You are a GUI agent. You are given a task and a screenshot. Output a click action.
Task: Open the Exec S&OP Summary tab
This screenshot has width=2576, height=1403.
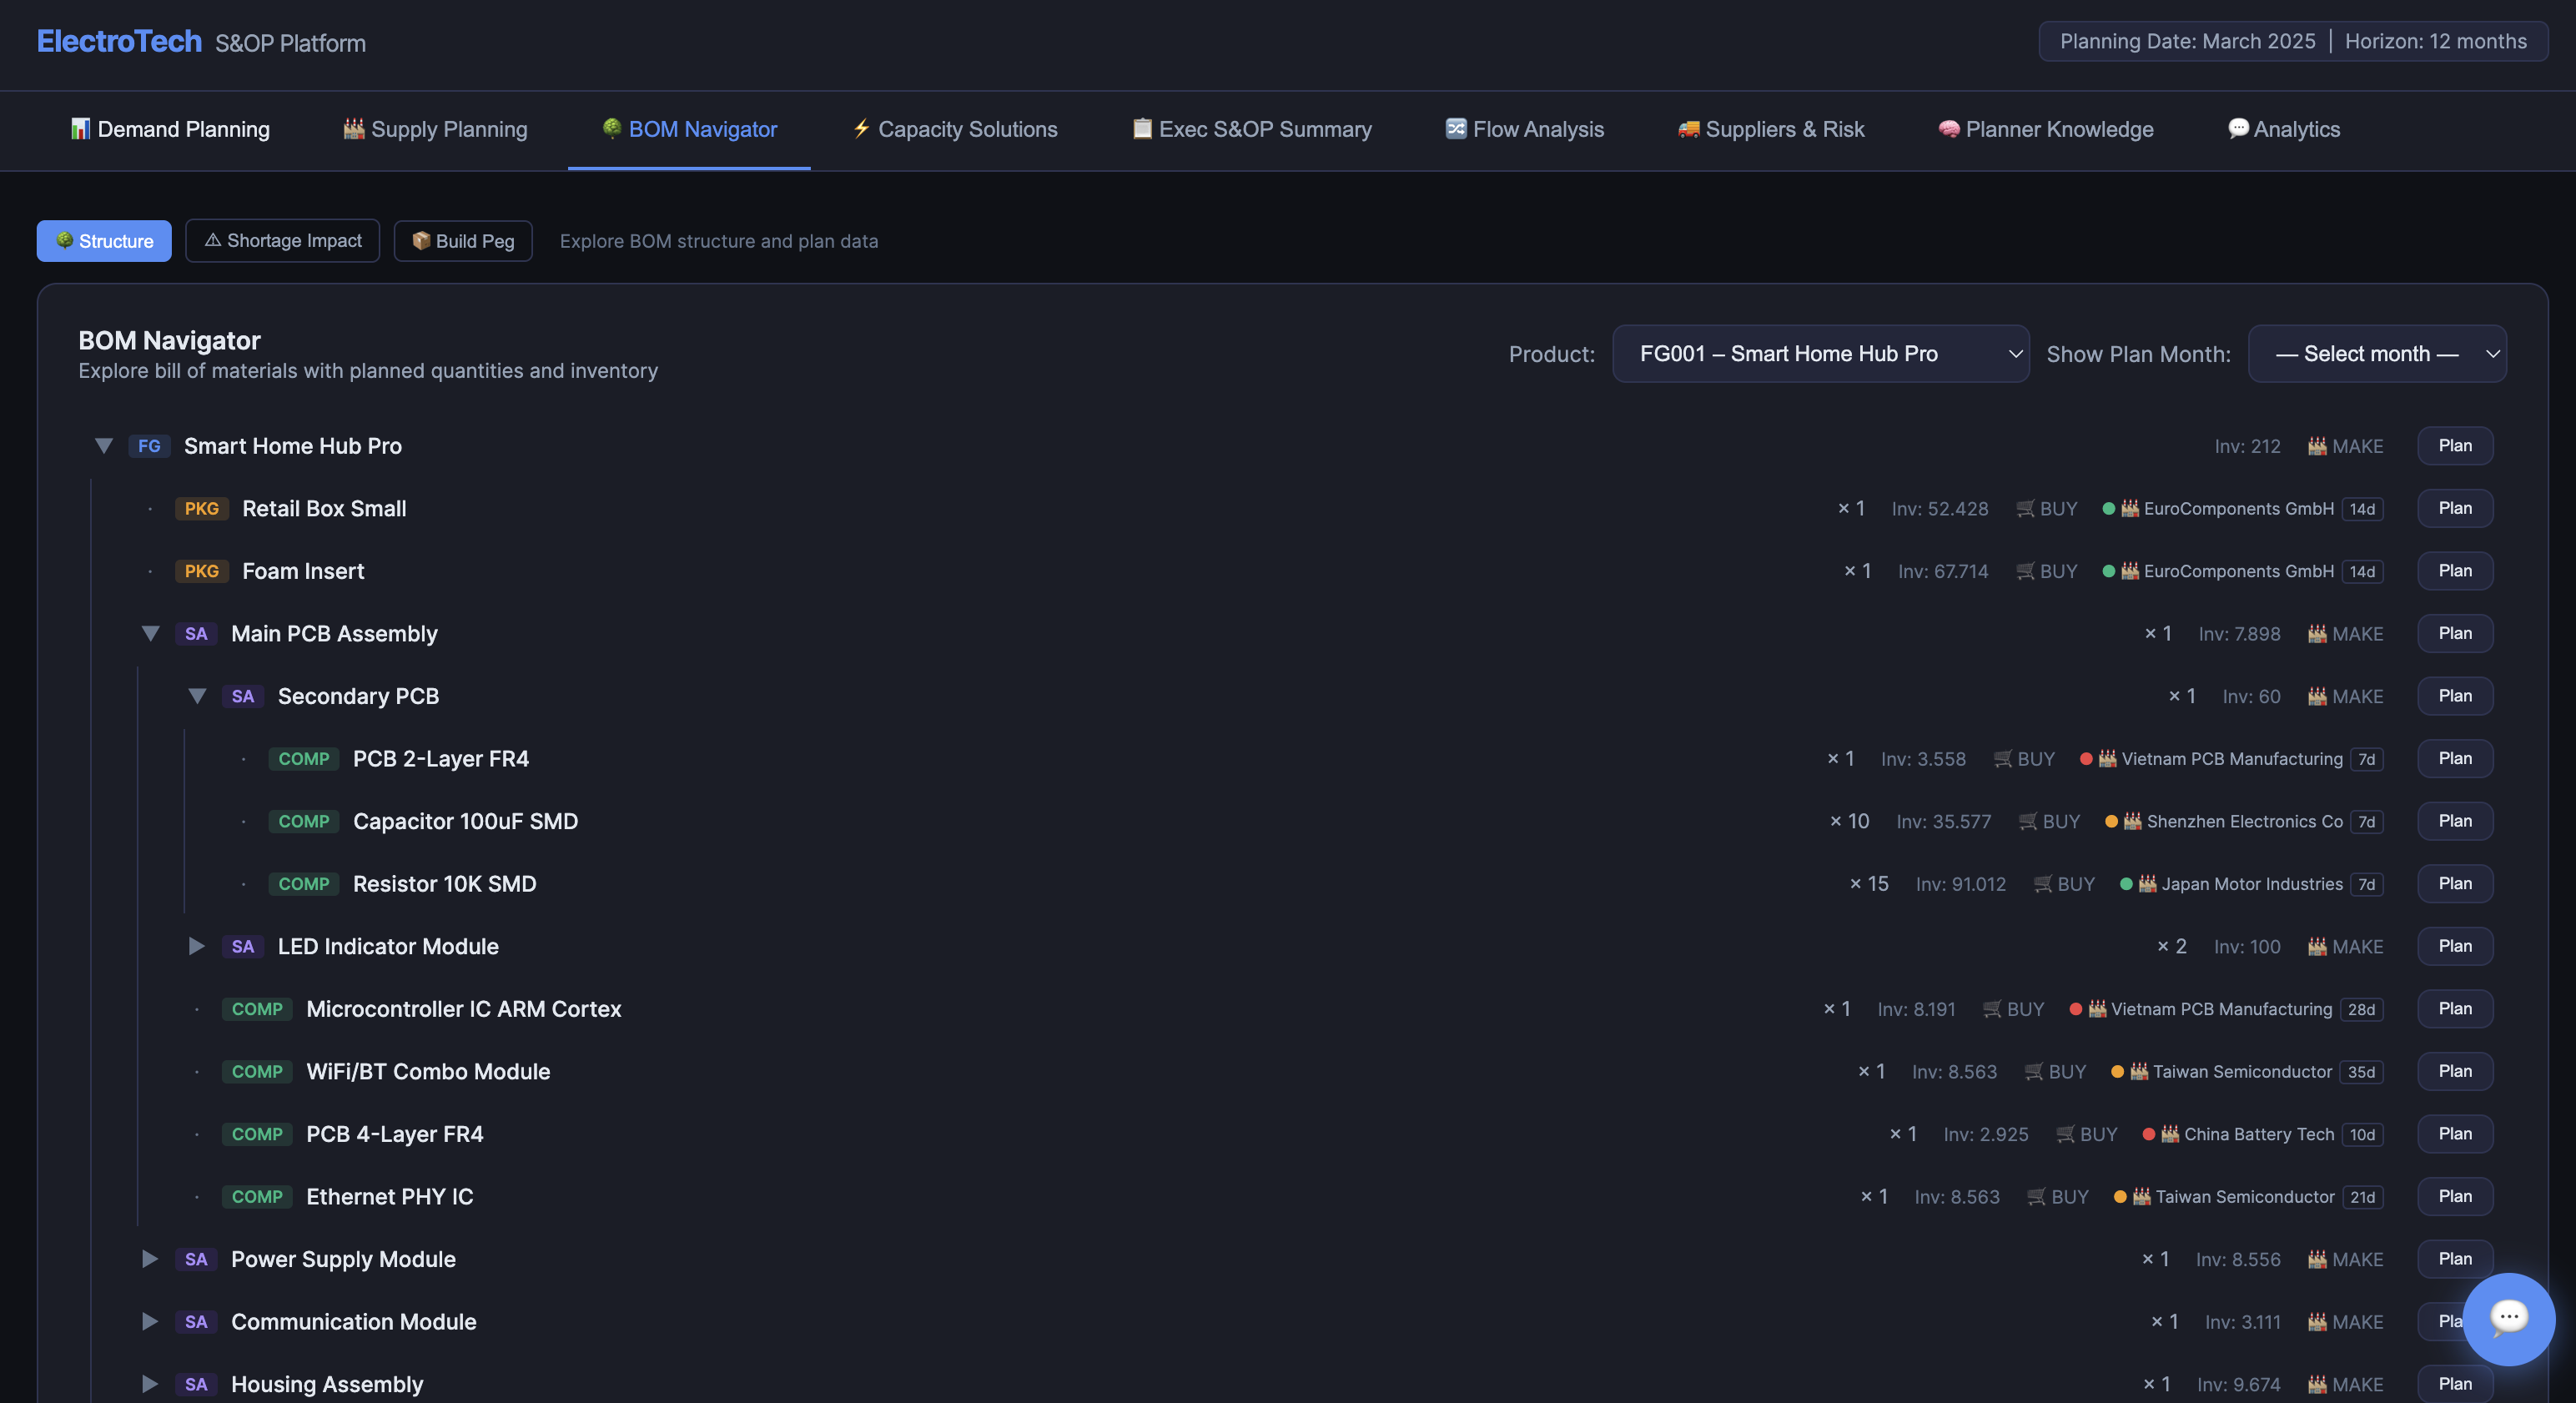click(1252, 129)
